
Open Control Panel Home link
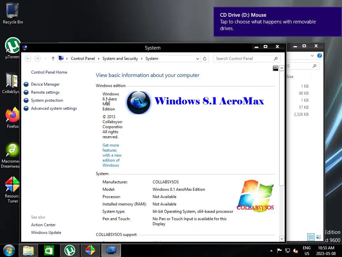[x=49, y=72]
